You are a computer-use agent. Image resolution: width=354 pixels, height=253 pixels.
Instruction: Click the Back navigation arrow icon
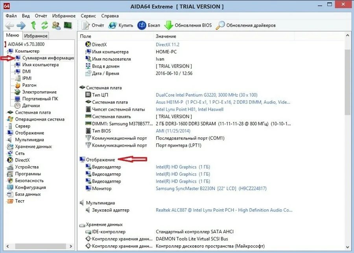[x=9, y=26]
